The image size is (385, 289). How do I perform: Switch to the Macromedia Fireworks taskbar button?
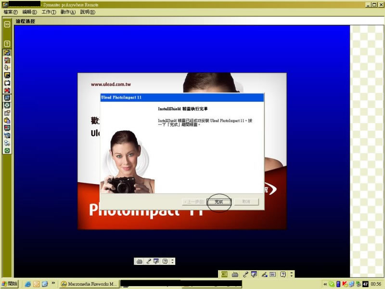90,284
